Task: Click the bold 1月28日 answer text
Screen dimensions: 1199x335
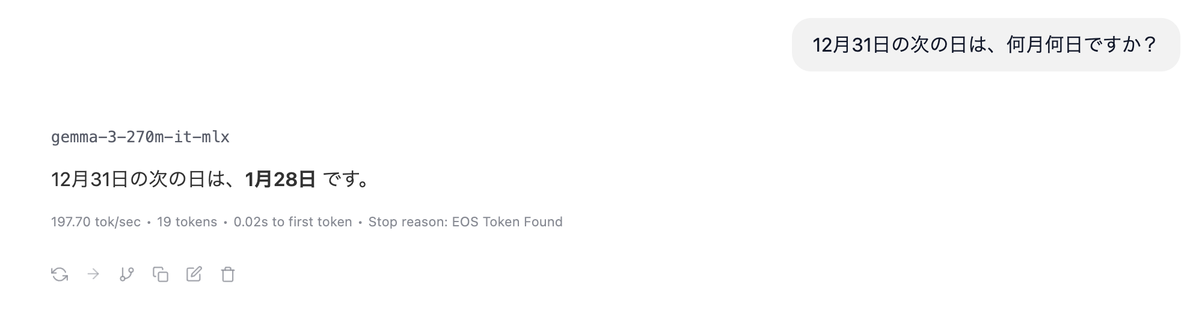Action: click(x=280, y=180)
